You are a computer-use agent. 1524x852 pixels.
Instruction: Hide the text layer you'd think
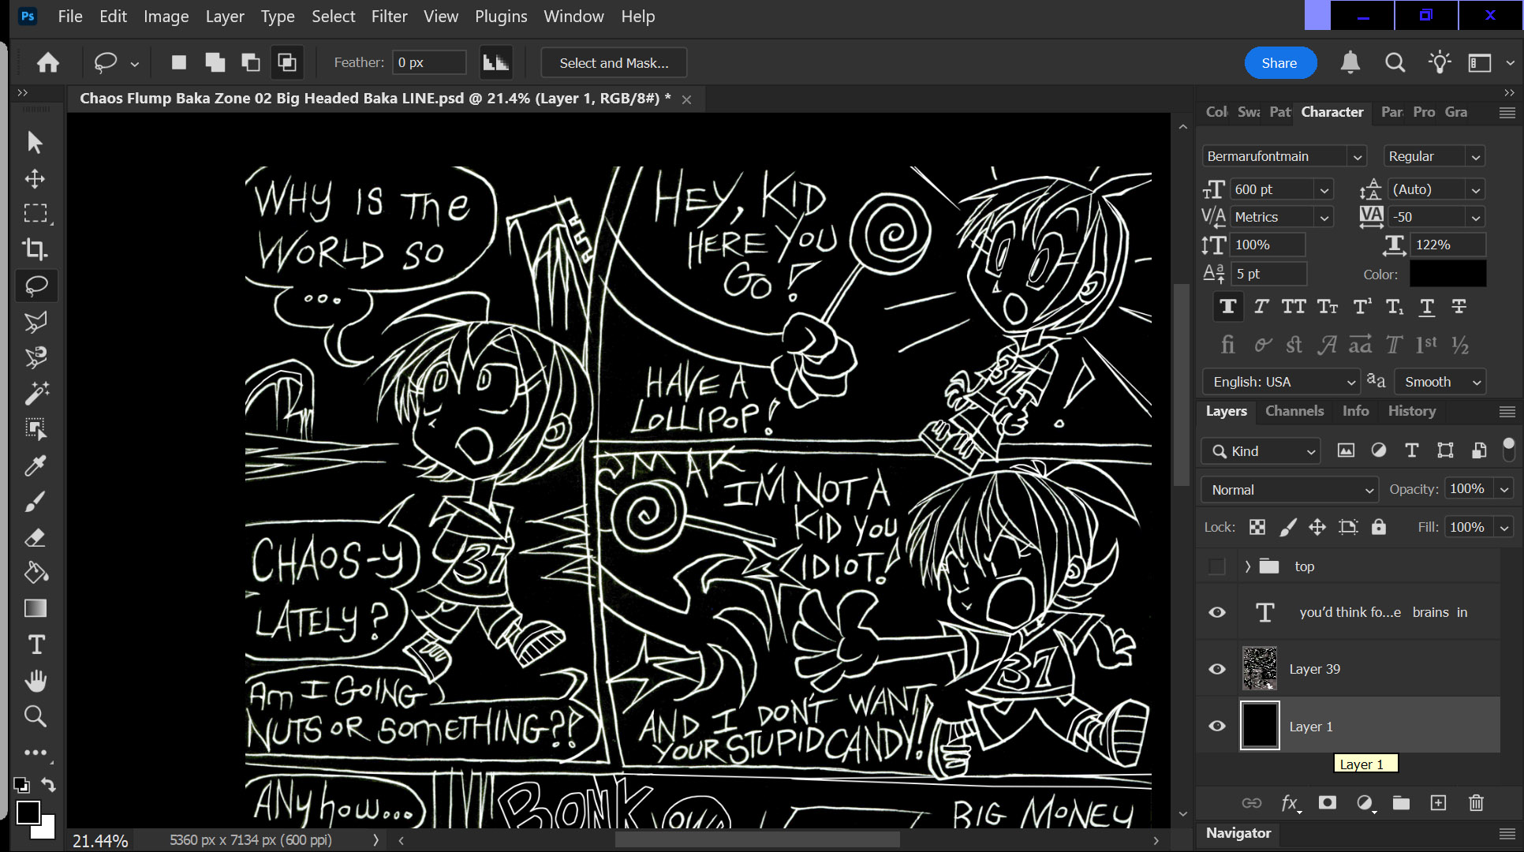[1217, 612]
